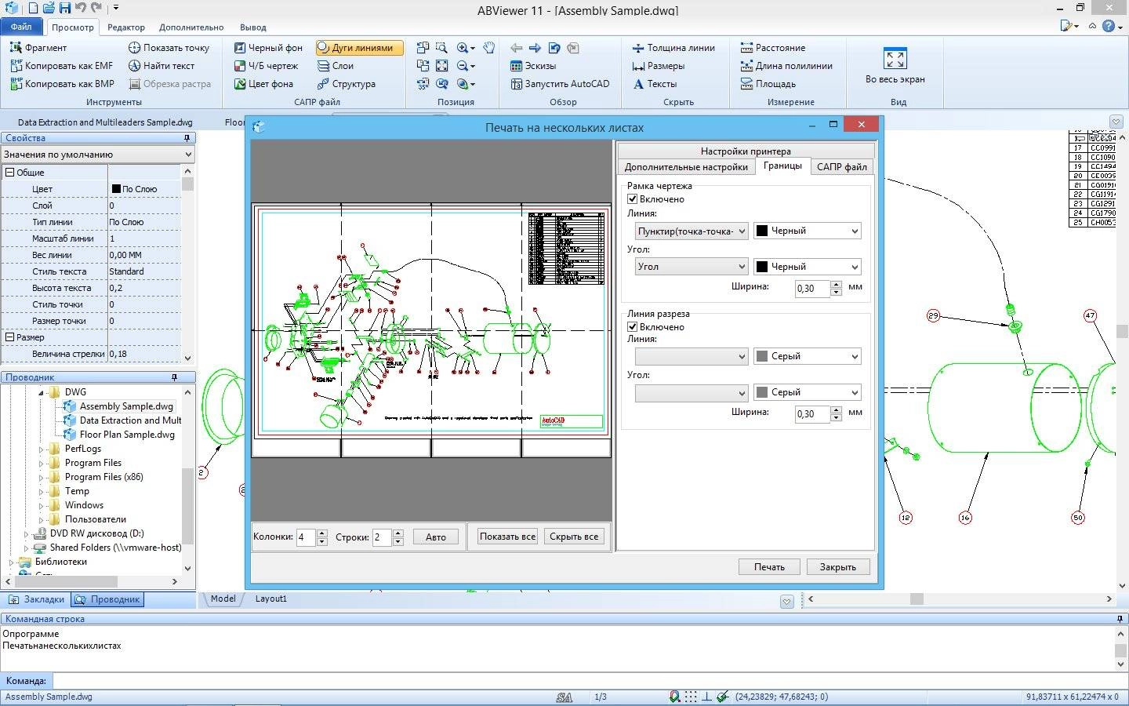The height and width of the screenshot is (706, 1129).
Task: Open the Файл menu
Action: (21, 27)
